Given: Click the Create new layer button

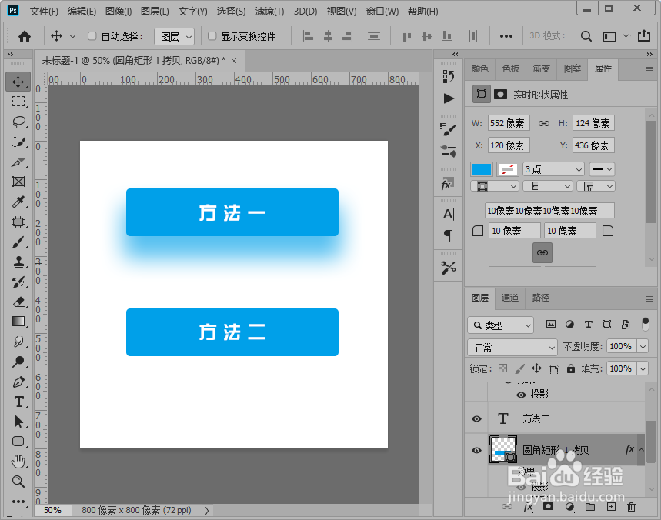Looking at the screenshot, I should (x=610, y=507).
